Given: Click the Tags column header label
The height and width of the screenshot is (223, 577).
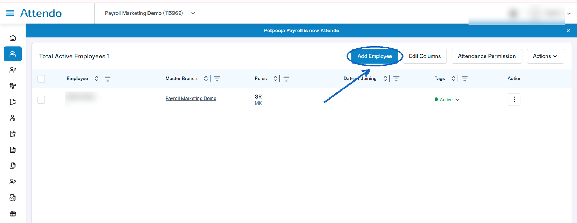Looking at the screenshot, I should (440, 78).
